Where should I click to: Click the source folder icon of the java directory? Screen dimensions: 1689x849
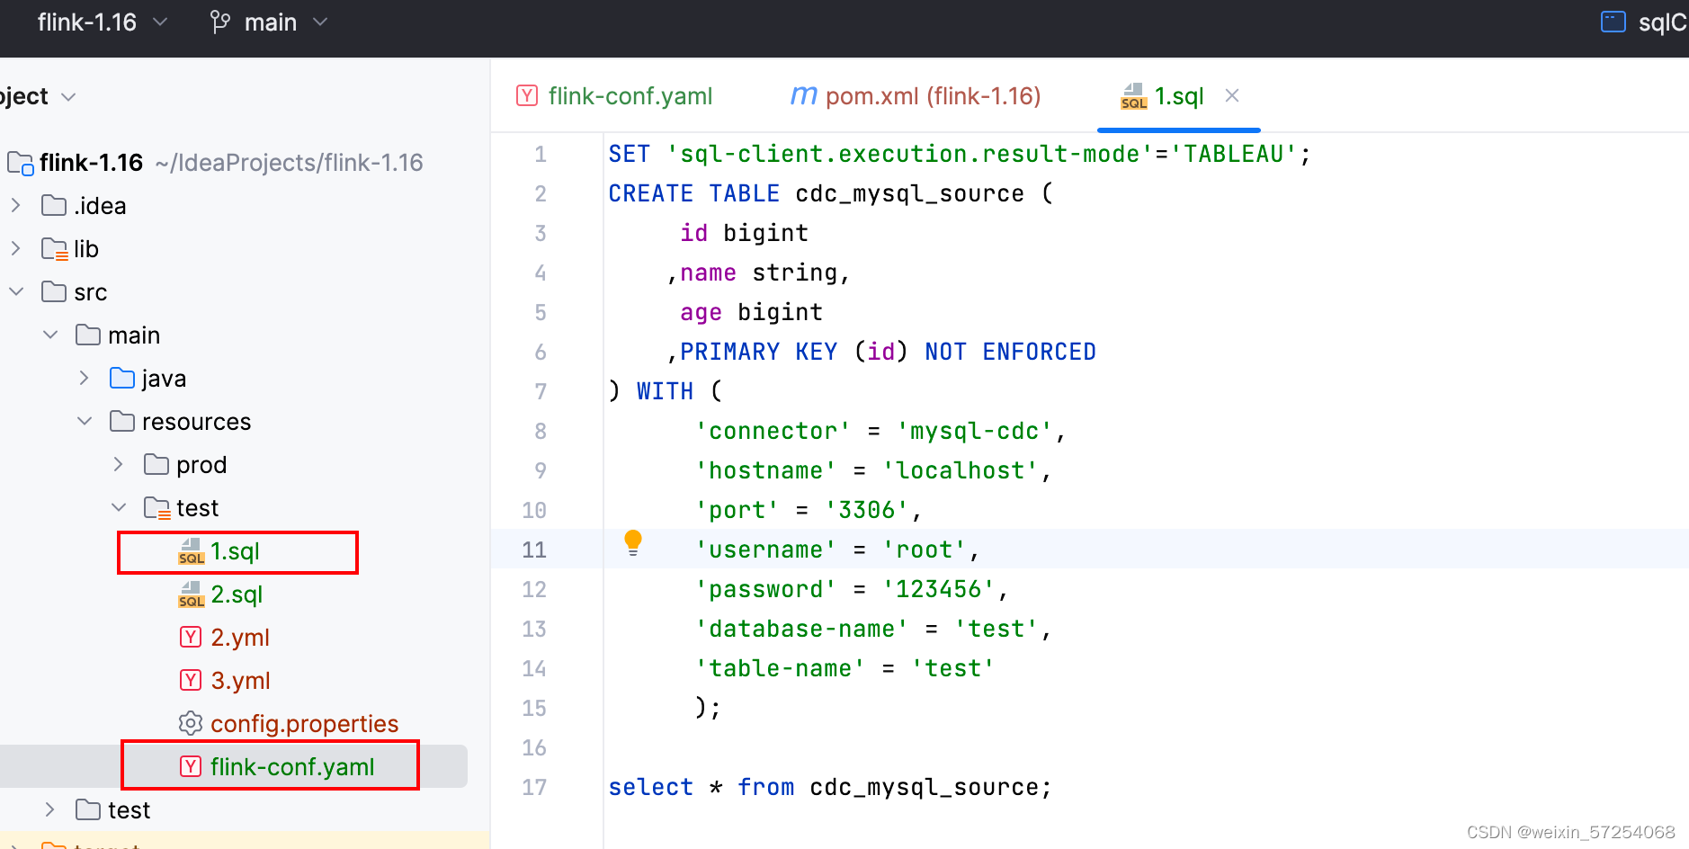click(x=121, y=378)
